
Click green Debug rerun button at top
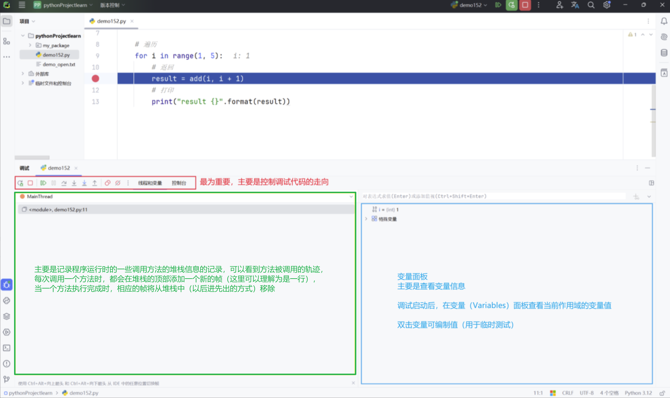click(x=512, y=5)
